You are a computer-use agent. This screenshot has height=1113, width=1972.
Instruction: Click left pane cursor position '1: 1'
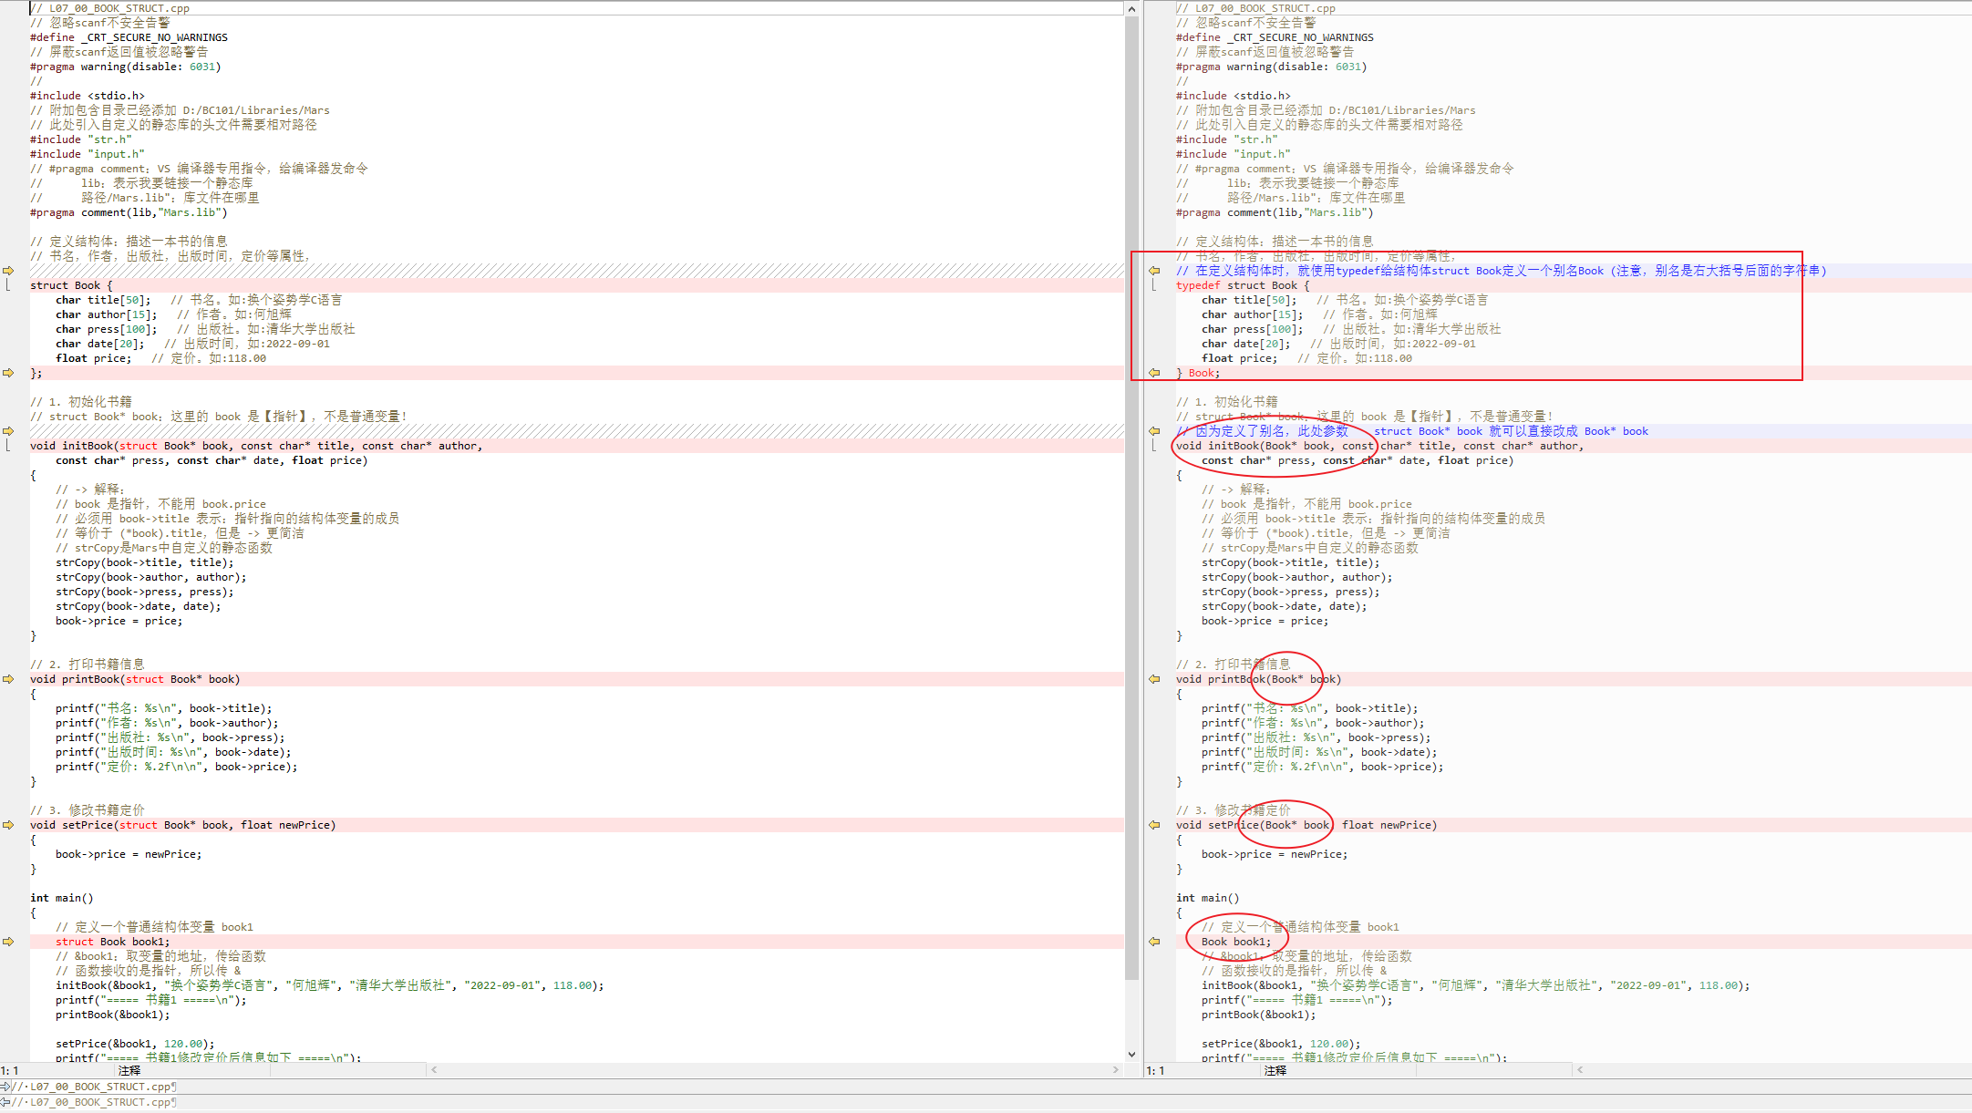(x=10, y=1071)
